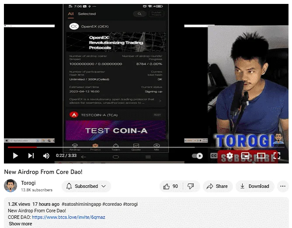Enable theater mode view

(261, 156)
